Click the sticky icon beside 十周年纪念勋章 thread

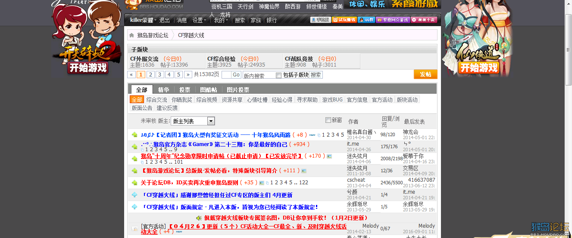tap(134, 159)
